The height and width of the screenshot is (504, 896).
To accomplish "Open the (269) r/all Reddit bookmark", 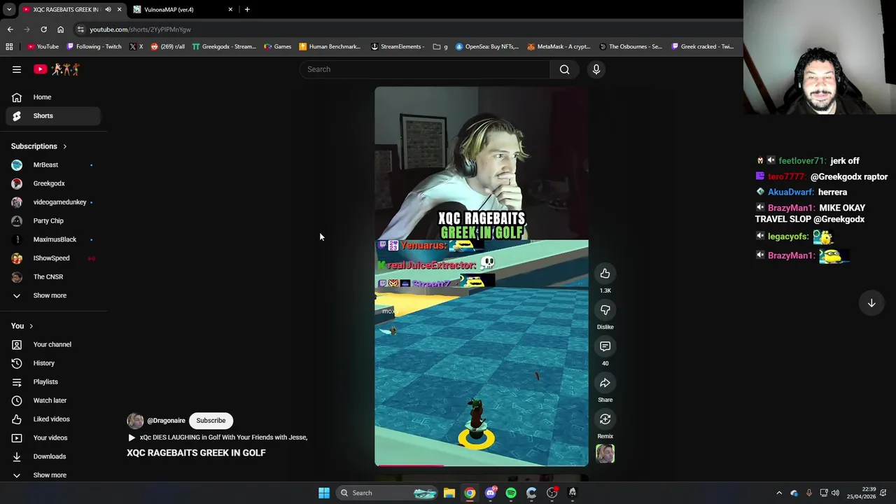I will point(167,47).
